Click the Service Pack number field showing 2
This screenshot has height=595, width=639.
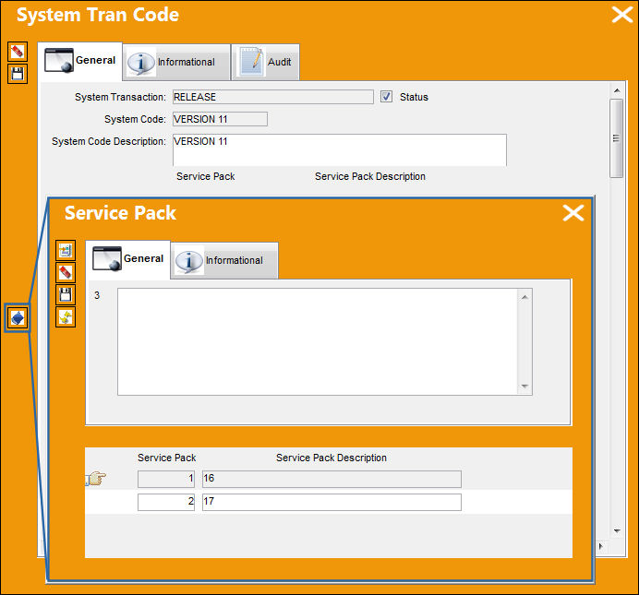[166, 502]
